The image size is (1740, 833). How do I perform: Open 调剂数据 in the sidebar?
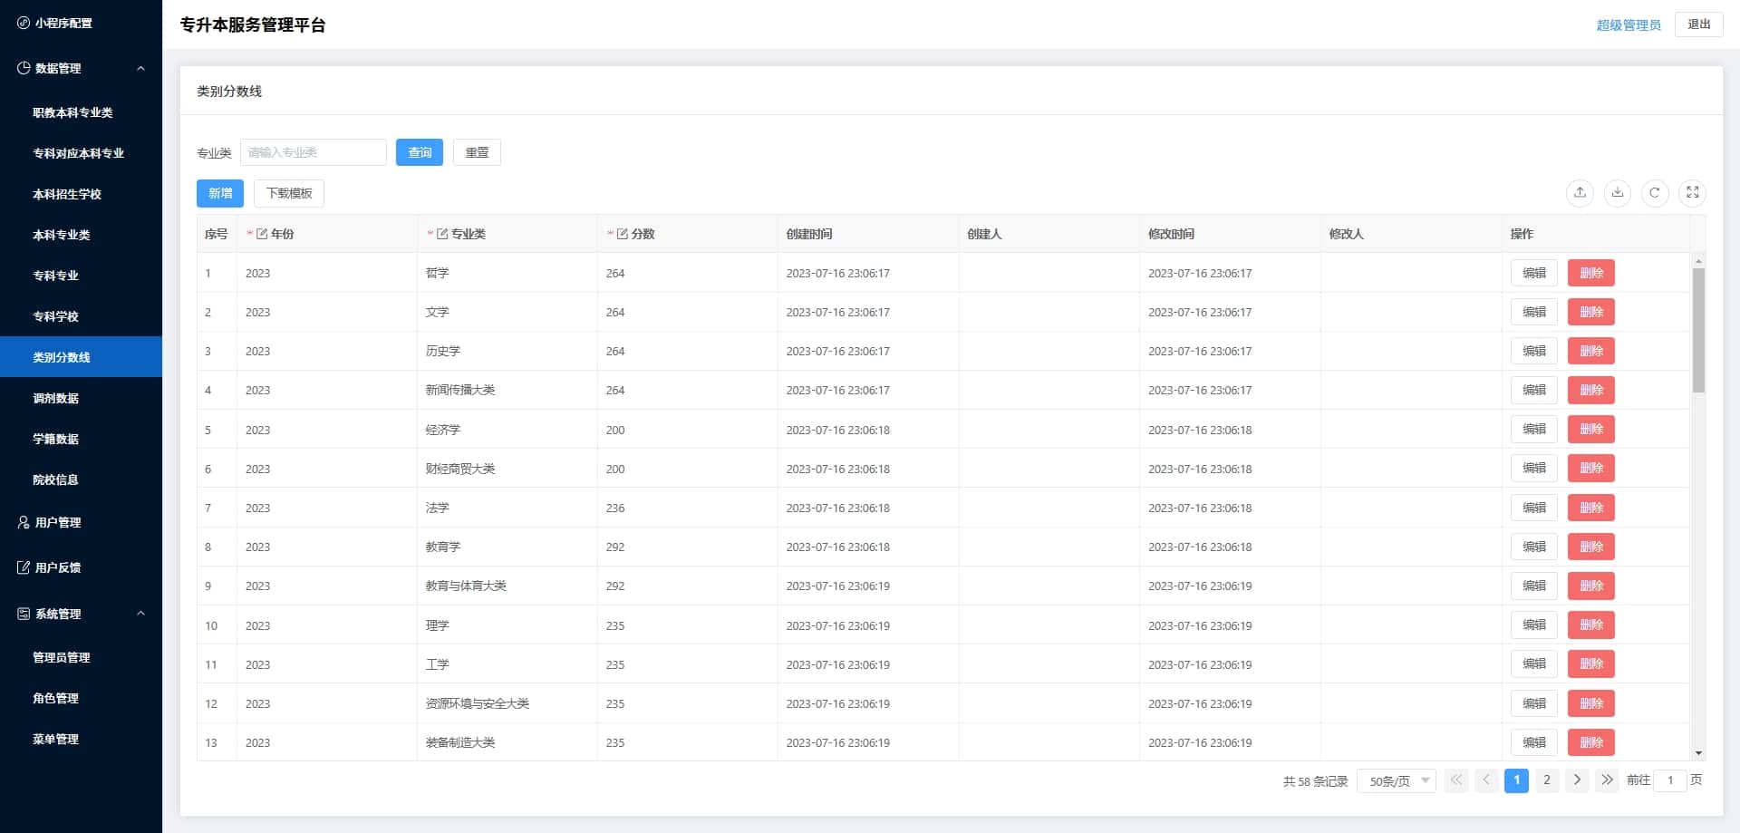(x=56, y=398)
